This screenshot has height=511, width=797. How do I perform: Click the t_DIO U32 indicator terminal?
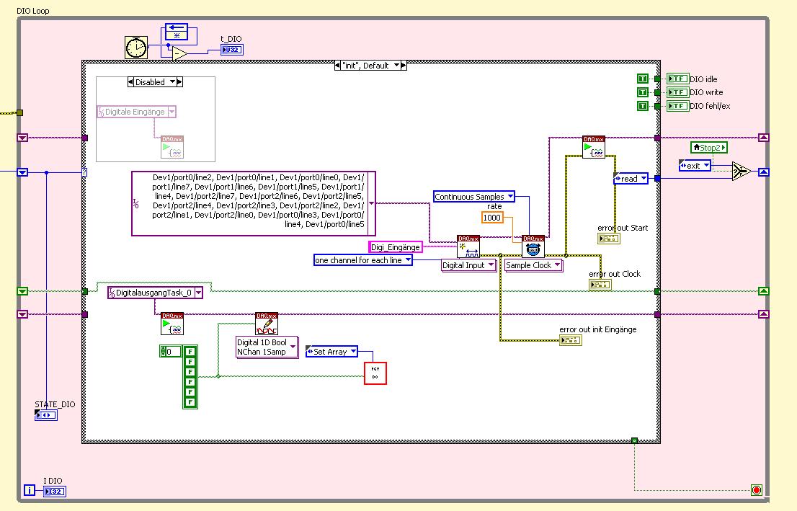point(232,50)
